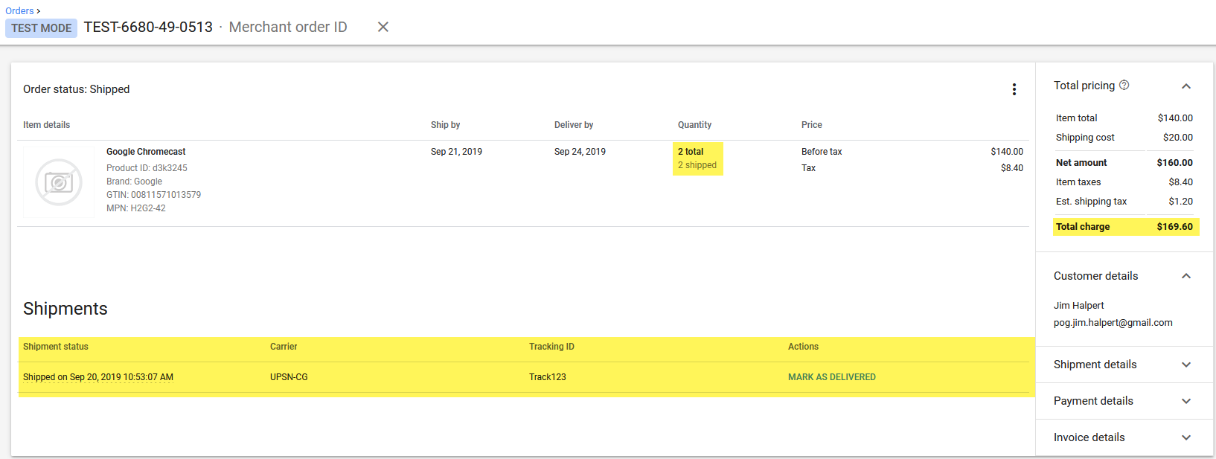Expand the Shipment details section
1216x459 pixels.
click(1186, 365)
